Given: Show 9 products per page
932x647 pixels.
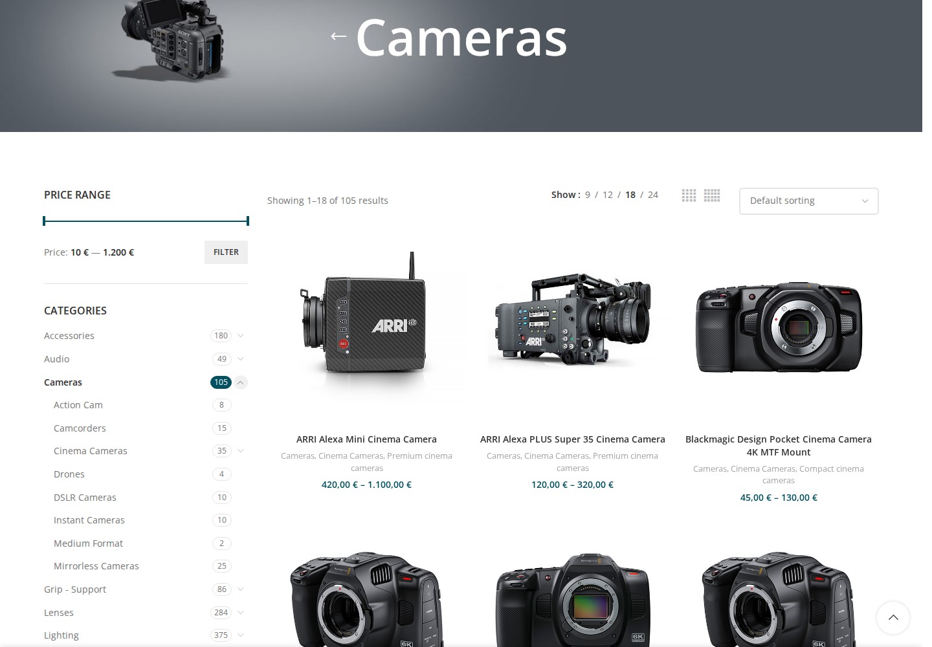Looking at the screenshot, I should tap(588, 195).
